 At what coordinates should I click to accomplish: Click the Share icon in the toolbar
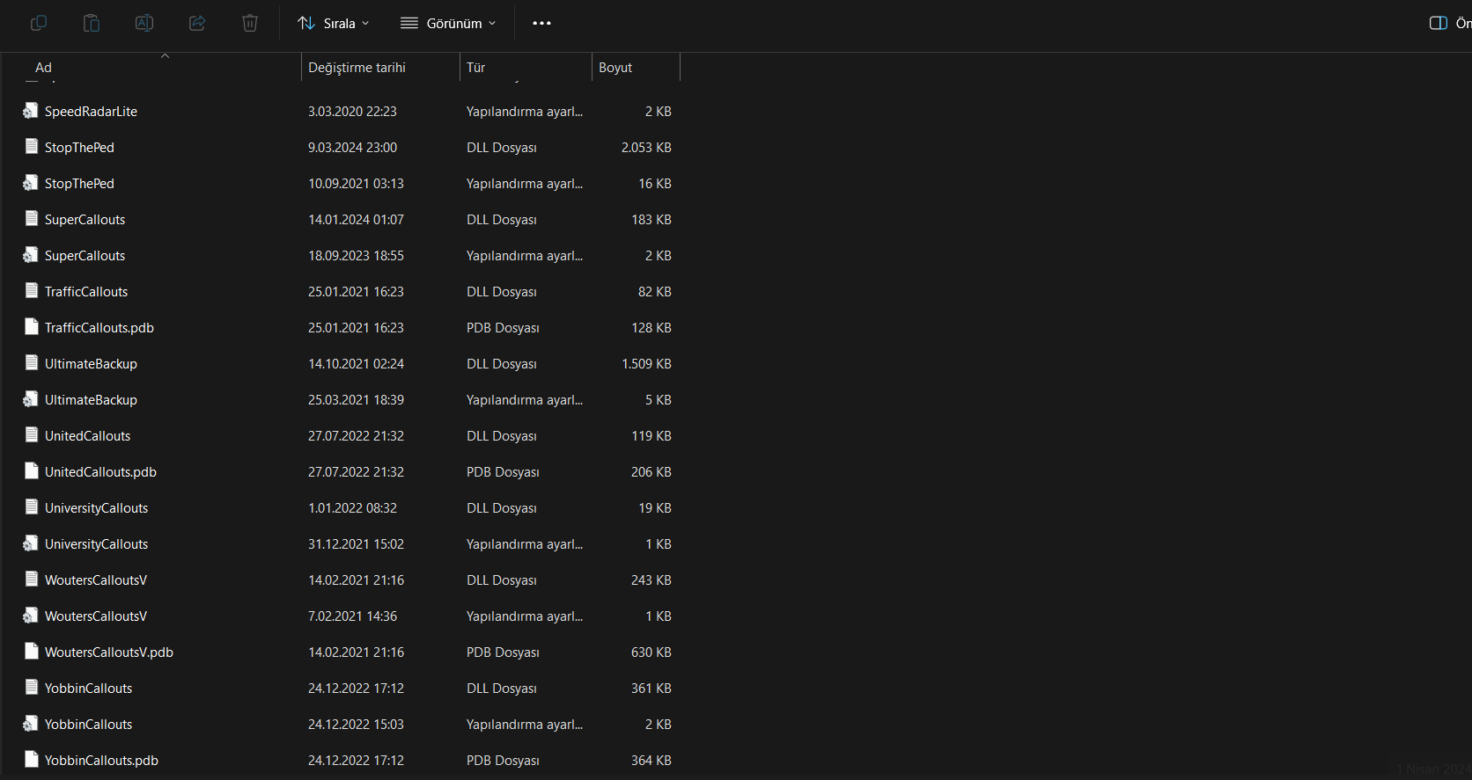point(197,23)
